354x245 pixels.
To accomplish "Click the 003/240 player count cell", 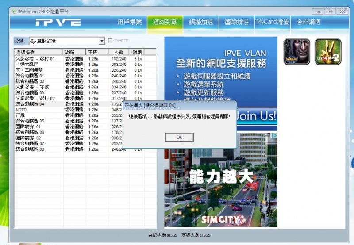I will click(119, 65).
